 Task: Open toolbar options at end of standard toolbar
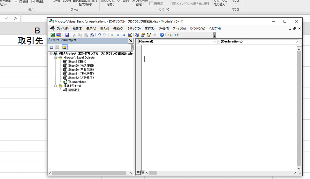click(x=214, y=35)
